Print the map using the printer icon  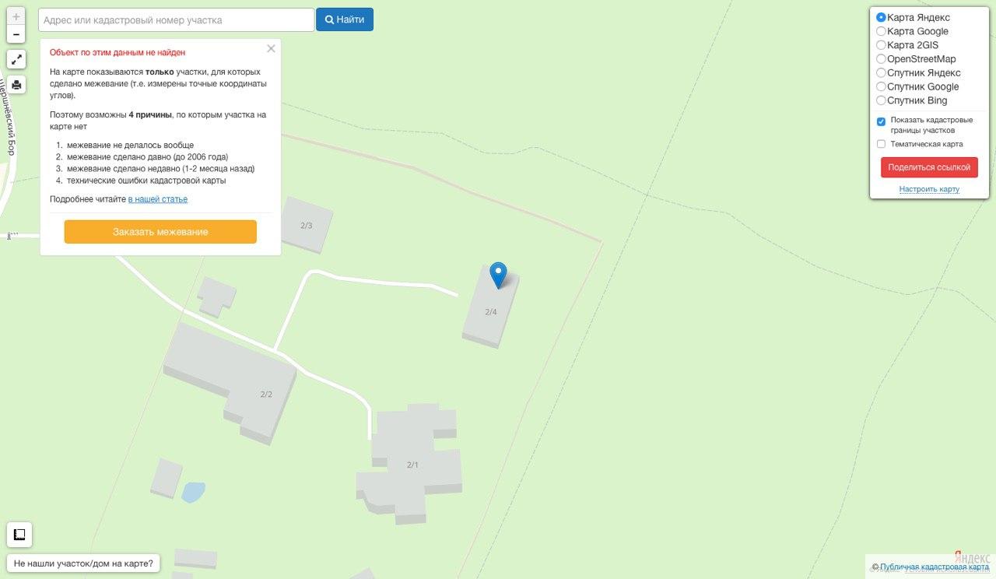point(16,84)
